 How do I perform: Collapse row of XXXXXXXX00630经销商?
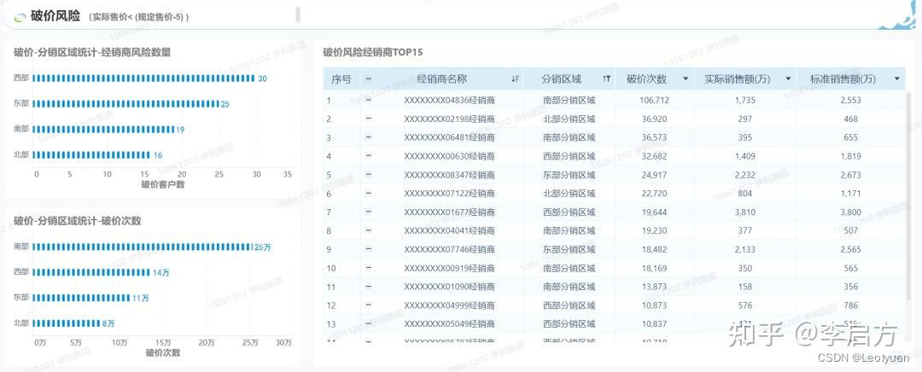[369, 156]
